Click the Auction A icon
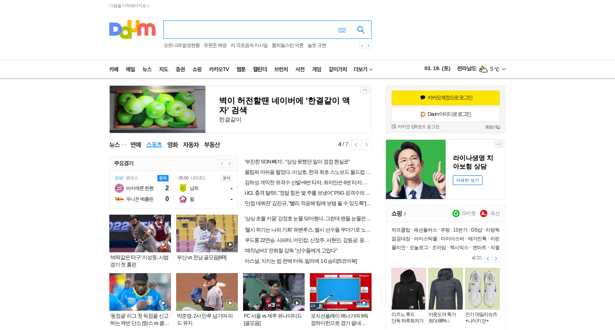The height and width of the screenshot is (330, 615). pos(484,213)
